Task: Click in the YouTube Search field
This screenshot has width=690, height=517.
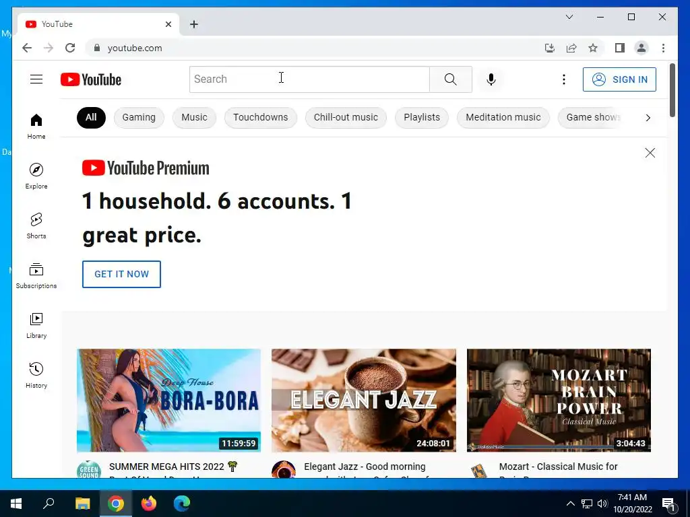Action: [x=309, y=79]
